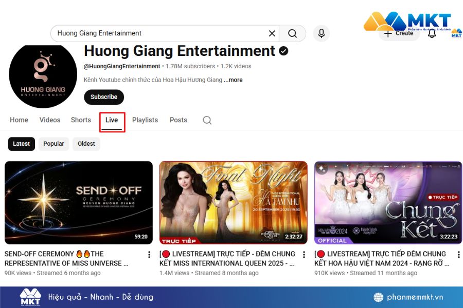Click the Huong Giang Entertainment channel avatar
The width and height of the screenshot is (463, 308).
pos(43,76)
